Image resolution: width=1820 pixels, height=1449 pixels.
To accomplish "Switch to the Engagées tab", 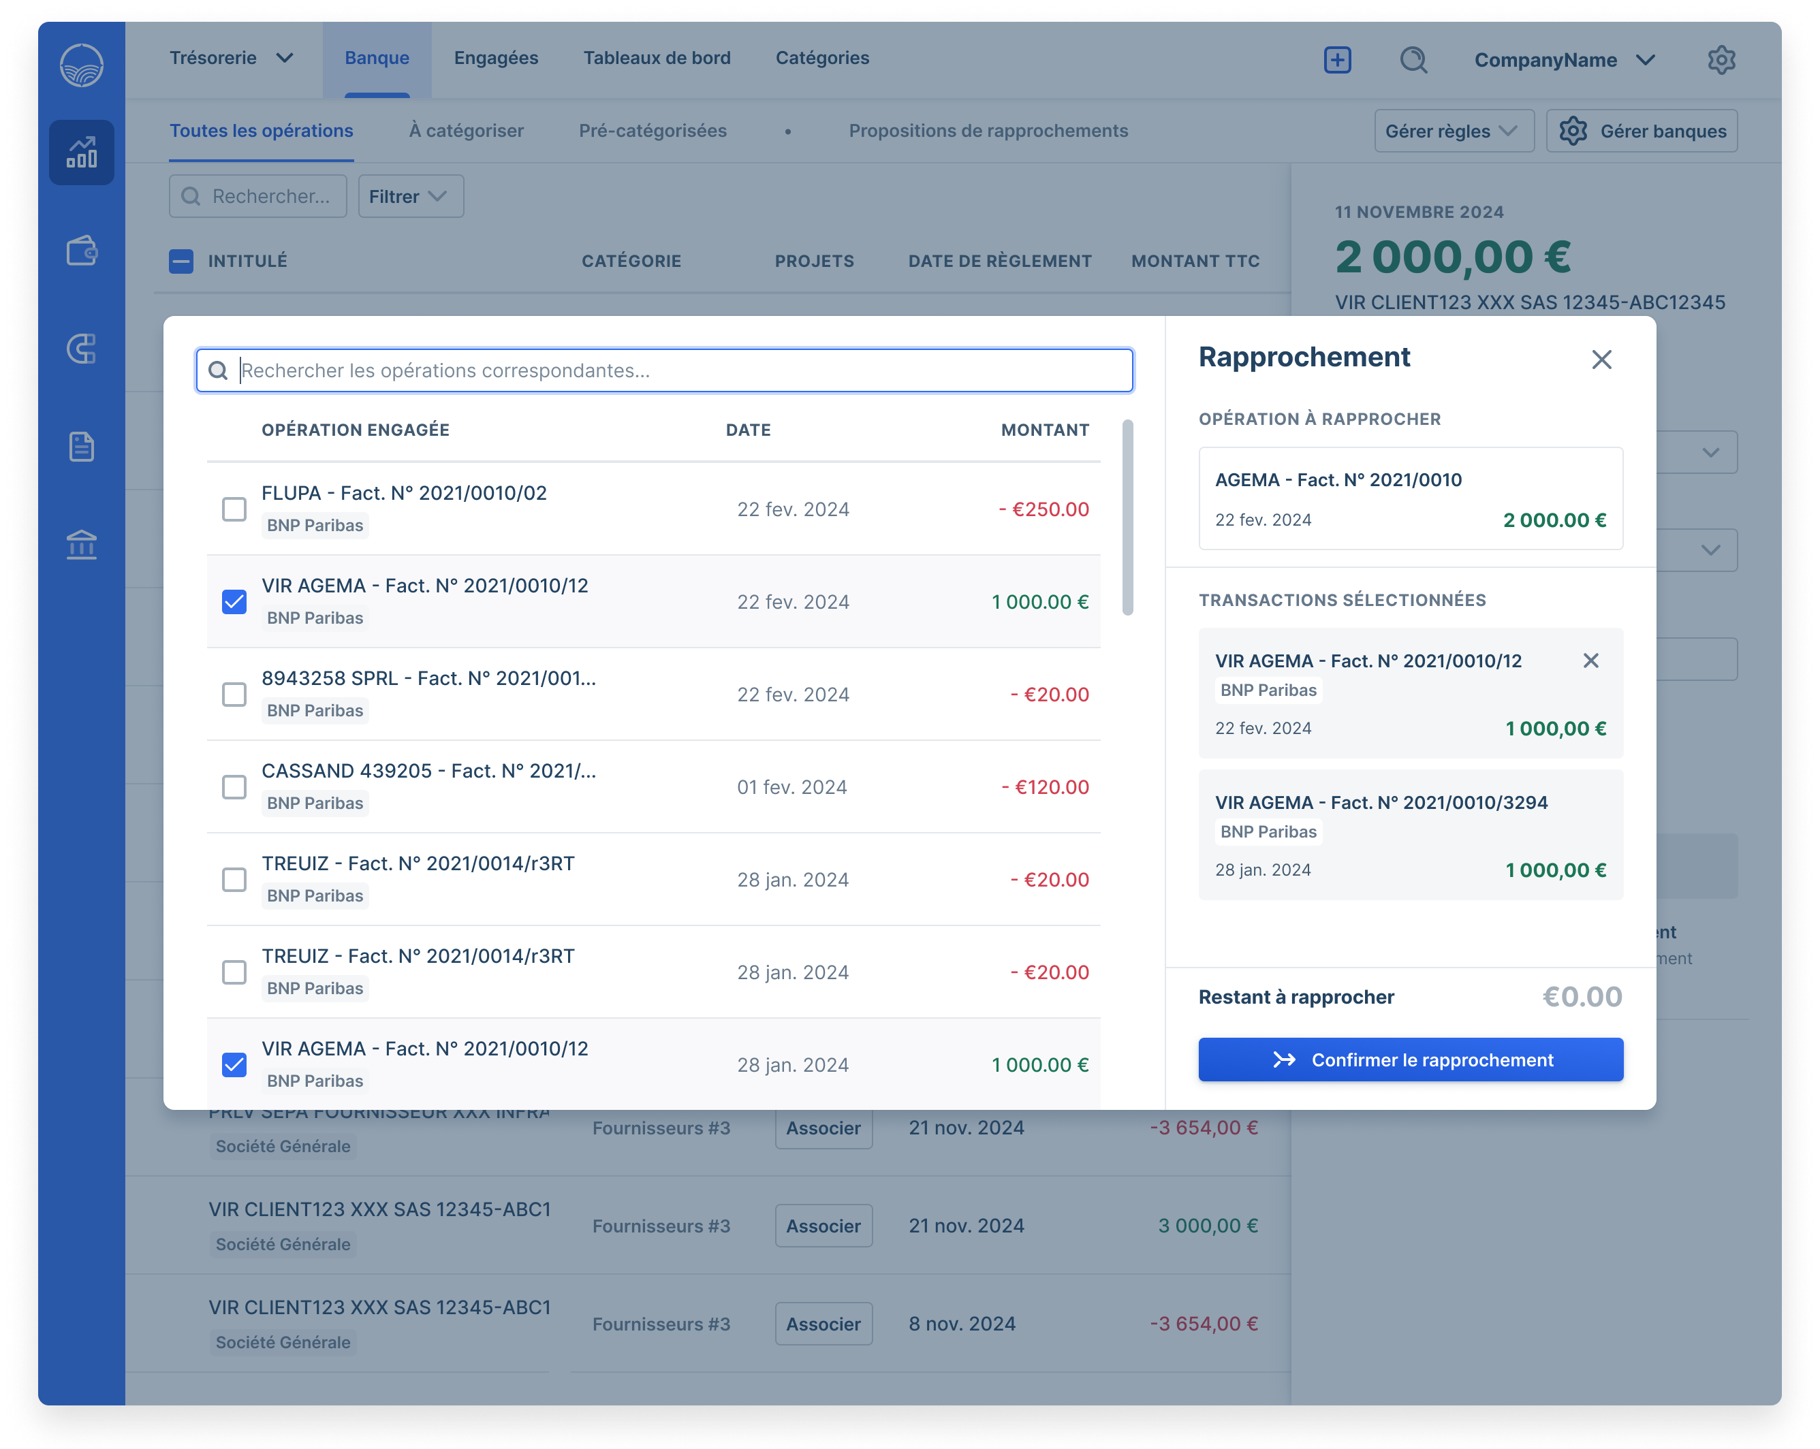I will coord(495,59).
